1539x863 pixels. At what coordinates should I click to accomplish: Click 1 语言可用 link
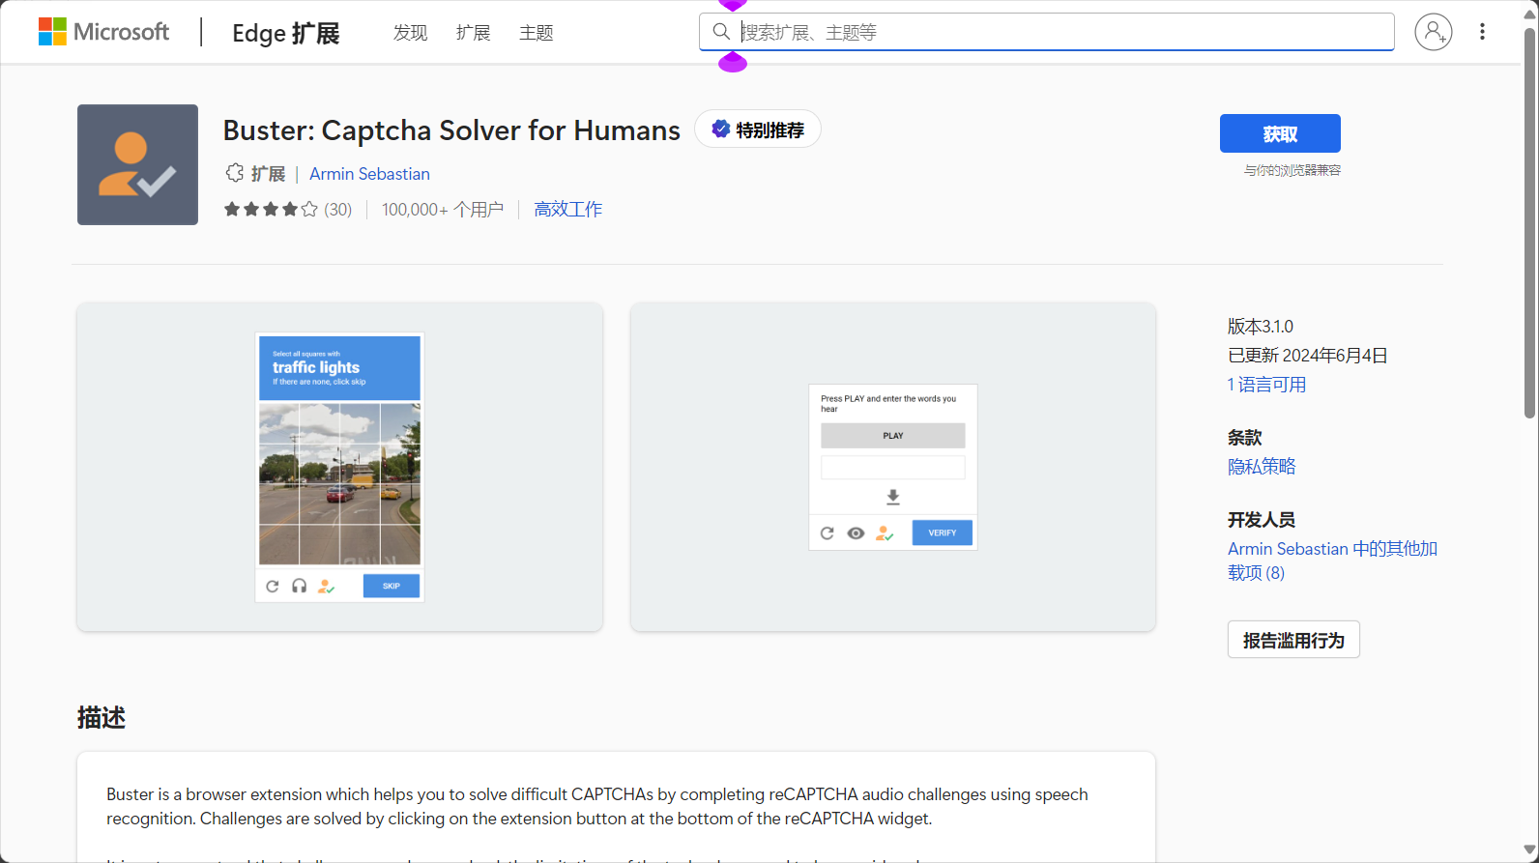click(x=1266, y=385)
